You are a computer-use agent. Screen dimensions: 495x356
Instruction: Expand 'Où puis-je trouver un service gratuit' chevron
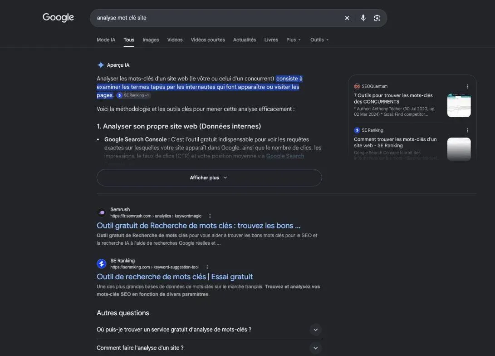click(315, 330)
